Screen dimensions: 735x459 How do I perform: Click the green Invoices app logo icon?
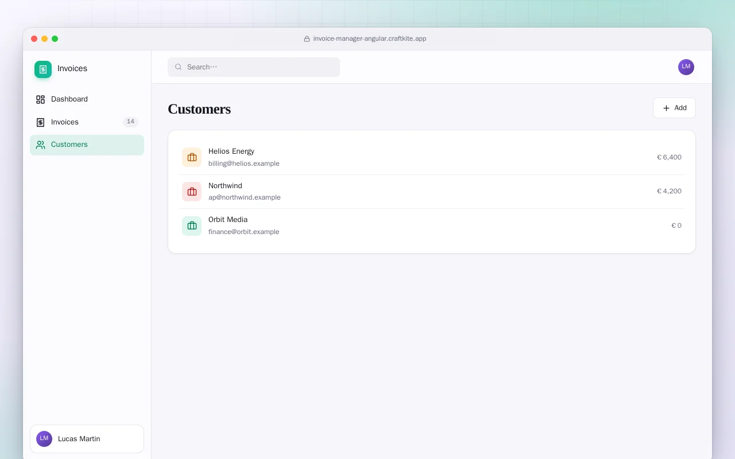(x=43, y=69)
